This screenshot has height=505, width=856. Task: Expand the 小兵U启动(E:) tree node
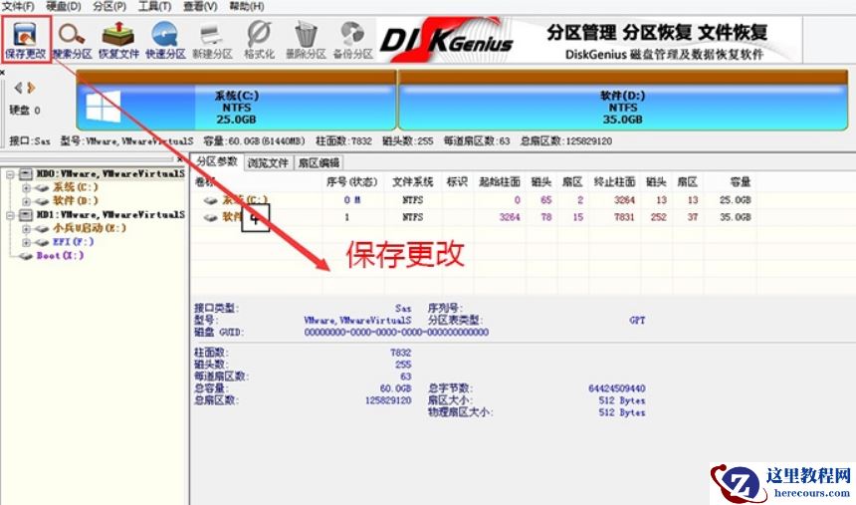click(26, 228)
